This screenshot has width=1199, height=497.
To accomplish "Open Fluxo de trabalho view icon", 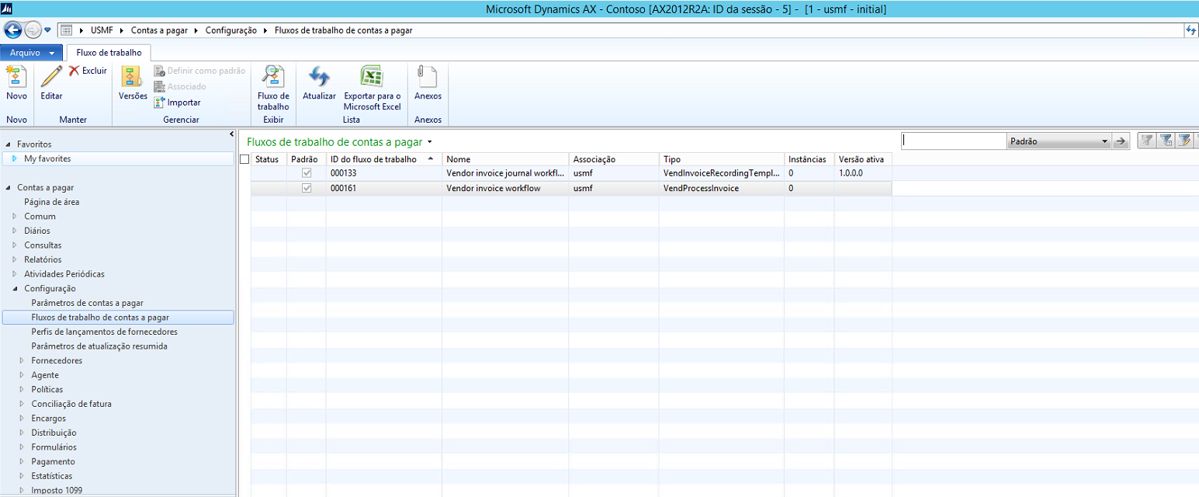I will pos(273,77).
